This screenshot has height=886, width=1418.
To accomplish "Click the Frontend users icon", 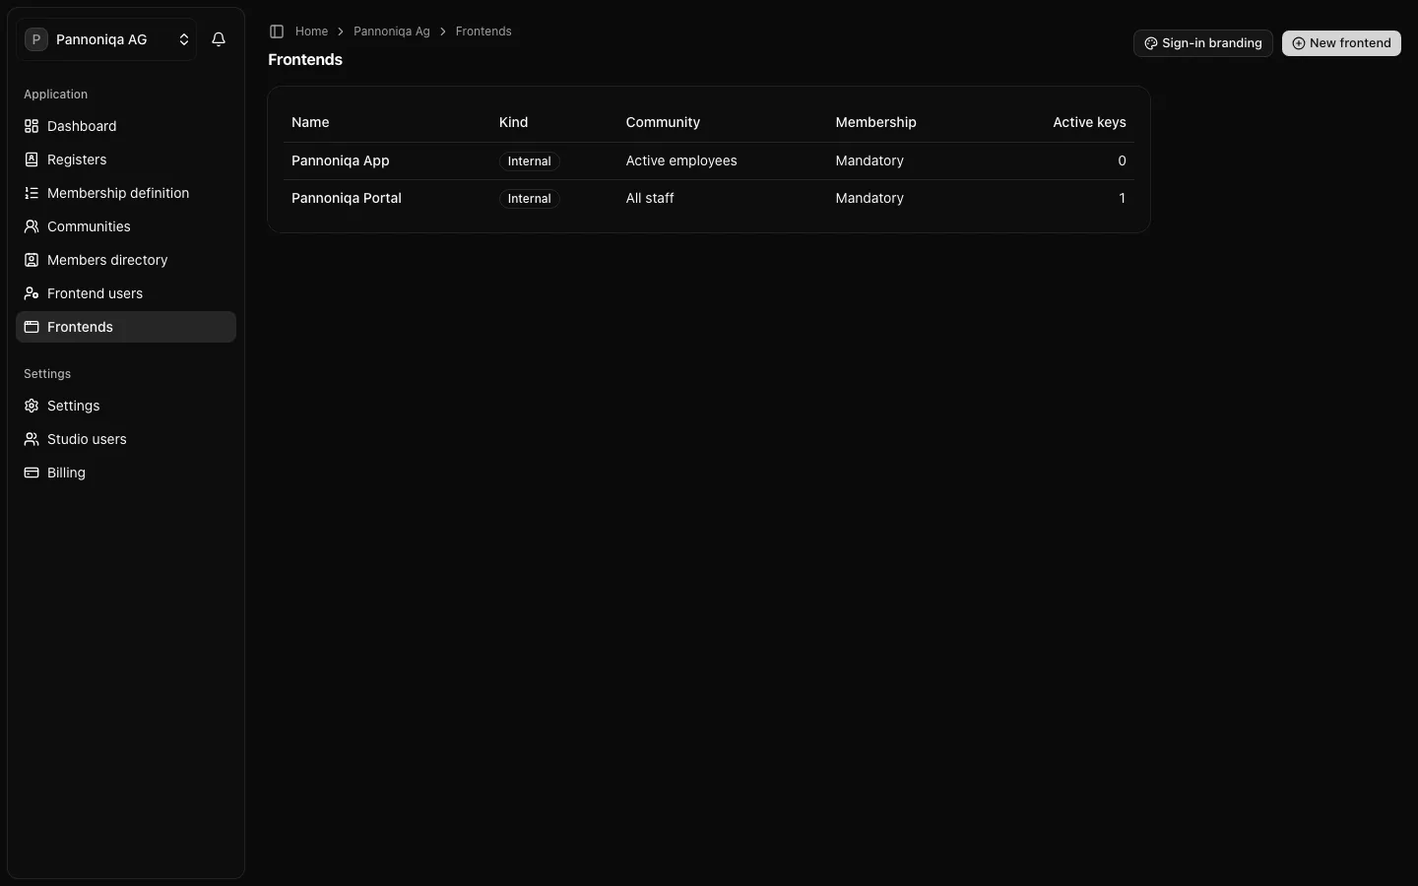I will [32, 293].
